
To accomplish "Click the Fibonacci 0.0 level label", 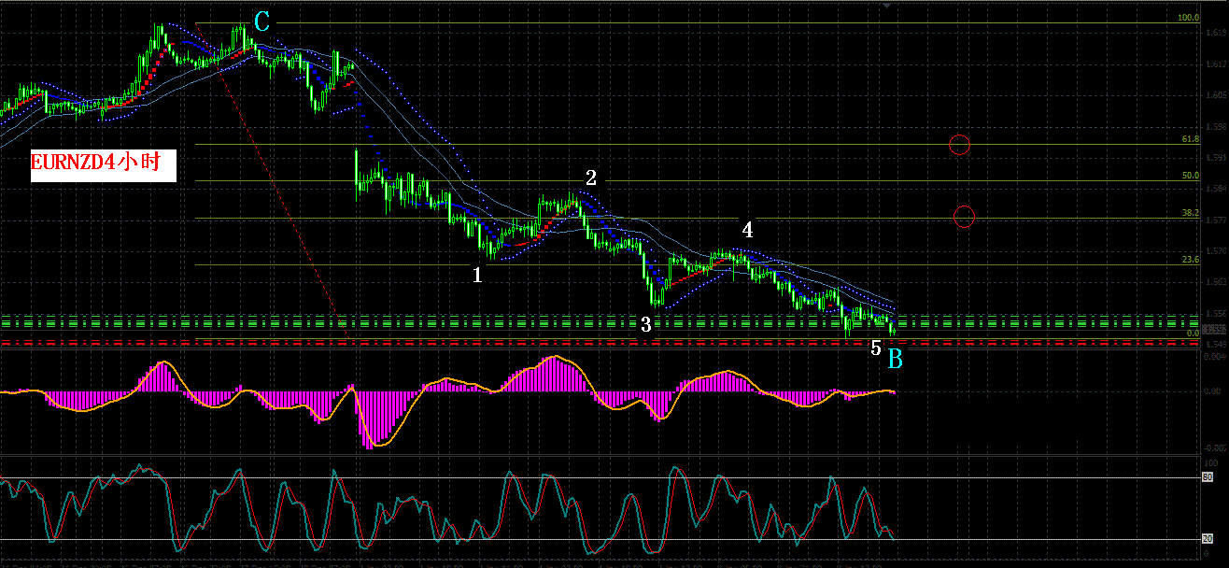I will pyautogui.click(x=1193, y=334).
